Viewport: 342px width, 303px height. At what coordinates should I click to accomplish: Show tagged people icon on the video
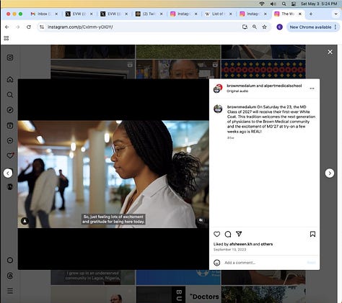pos(25,221)
